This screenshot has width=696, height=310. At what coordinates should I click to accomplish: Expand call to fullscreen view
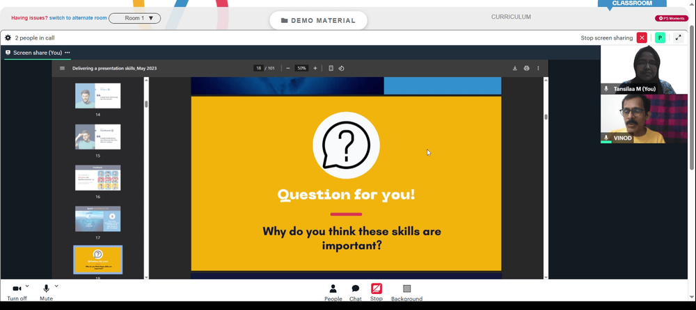pos(678,38)
